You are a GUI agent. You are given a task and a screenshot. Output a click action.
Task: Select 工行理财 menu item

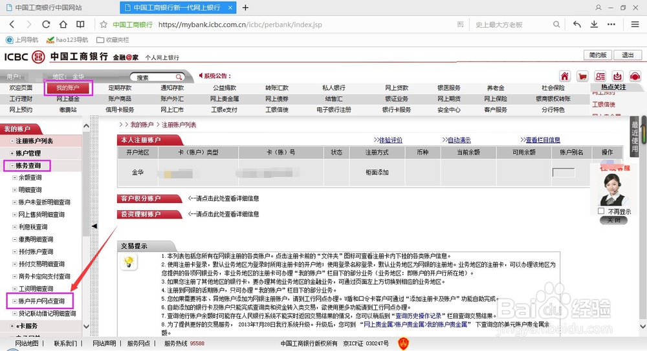click(x=21, y=99)
